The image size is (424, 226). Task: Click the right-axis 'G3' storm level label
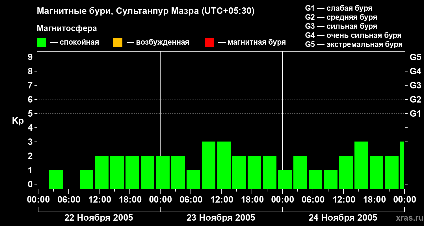tap(416, 85)
